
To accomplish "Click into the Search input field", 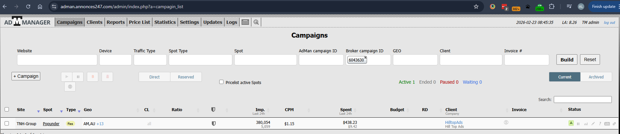I will click(582, 99).
